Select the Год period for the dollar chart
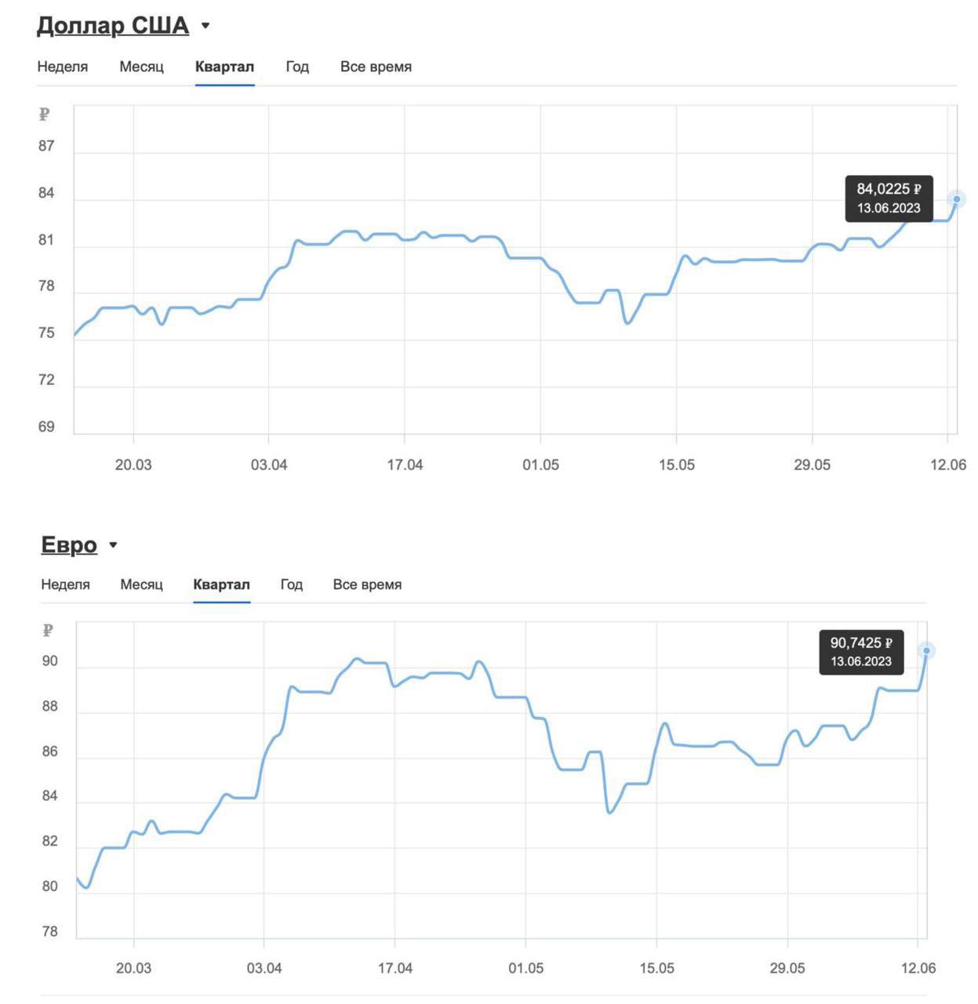Image resolution: width=978 pixels, height=1004 pixels. click(x=296, y=67)
